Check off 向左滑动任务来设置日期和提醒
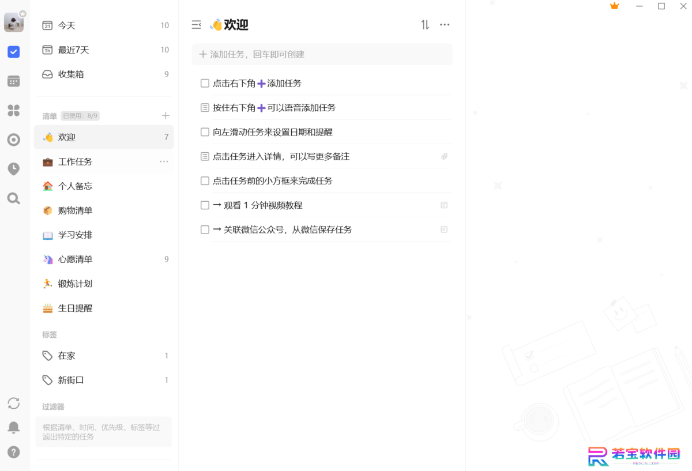 pos(205,132)
